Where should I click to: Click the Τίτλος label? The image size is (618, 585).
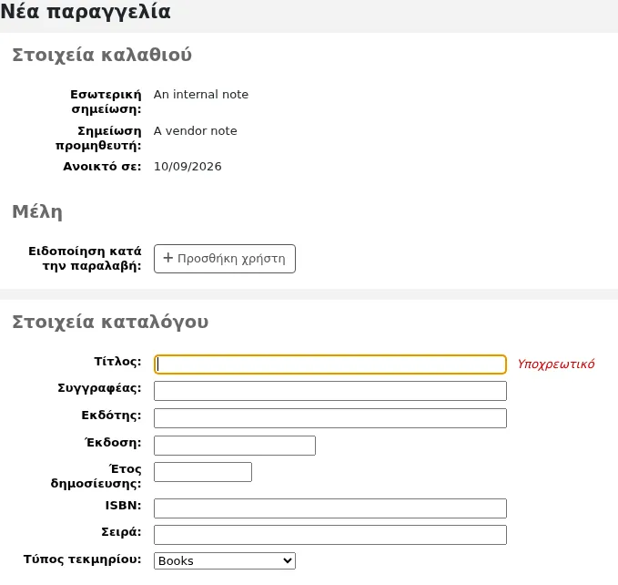point(117,362)
